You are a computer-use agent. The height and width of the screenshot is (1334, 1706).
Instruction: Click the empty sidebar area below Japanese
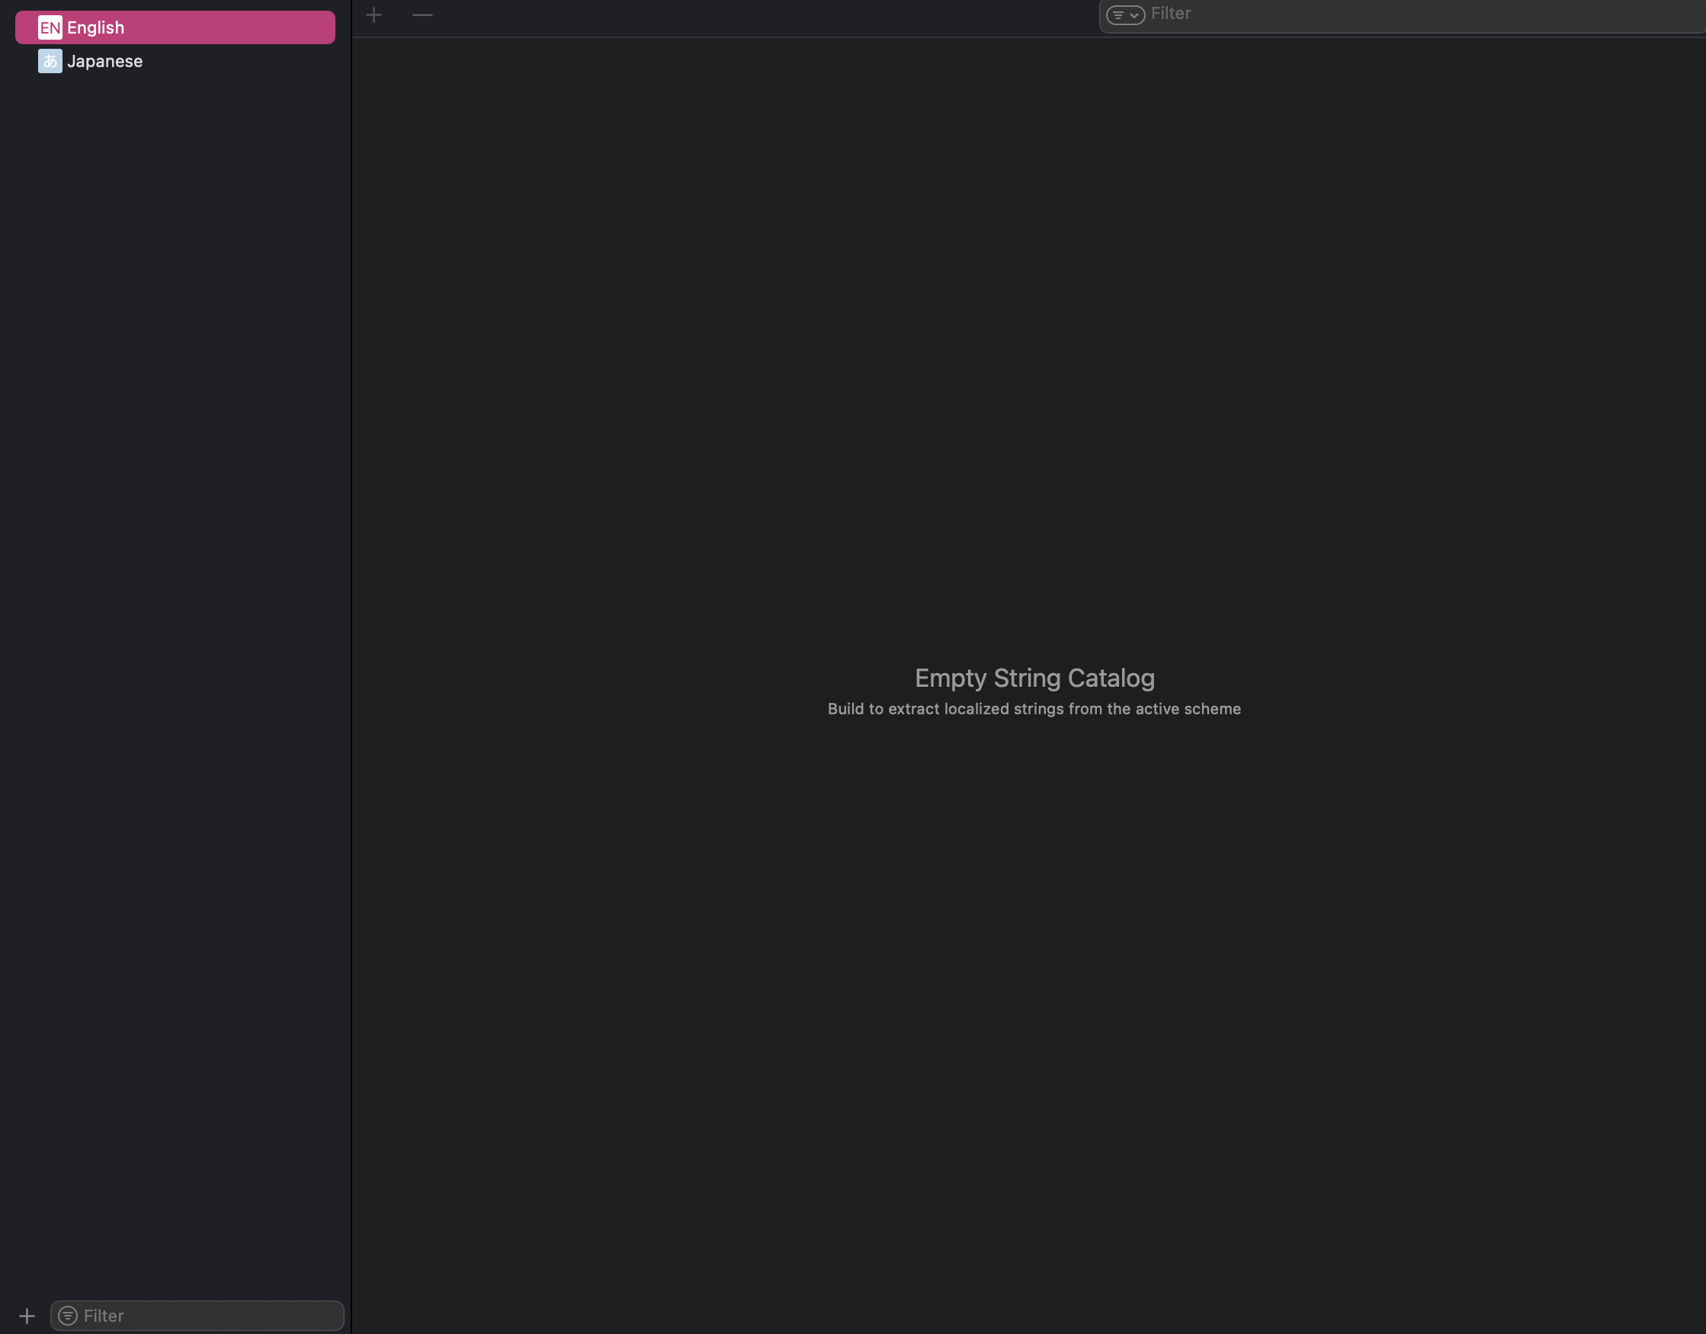(175, 547)
